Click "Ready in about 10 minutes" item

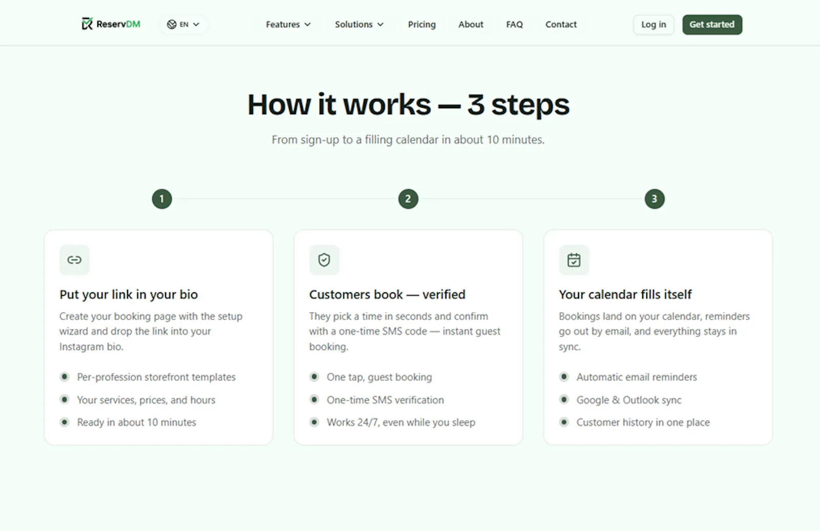[x=136, y=422]
